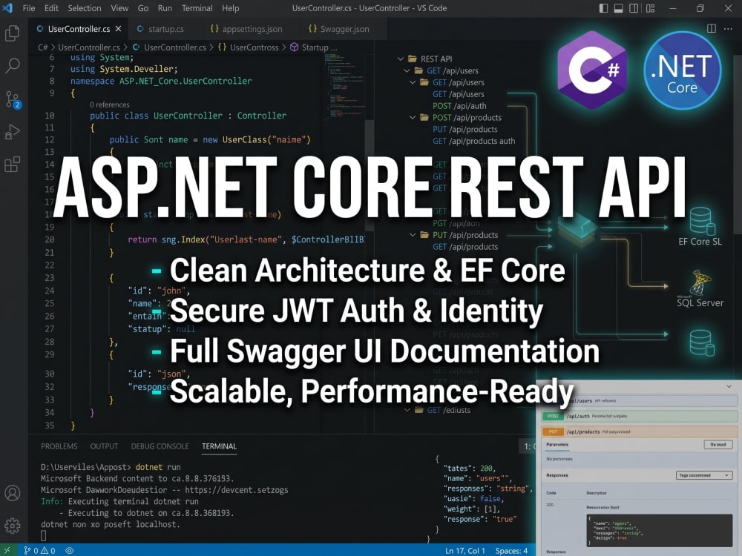Toggle the primary side bar layout button

603,8
